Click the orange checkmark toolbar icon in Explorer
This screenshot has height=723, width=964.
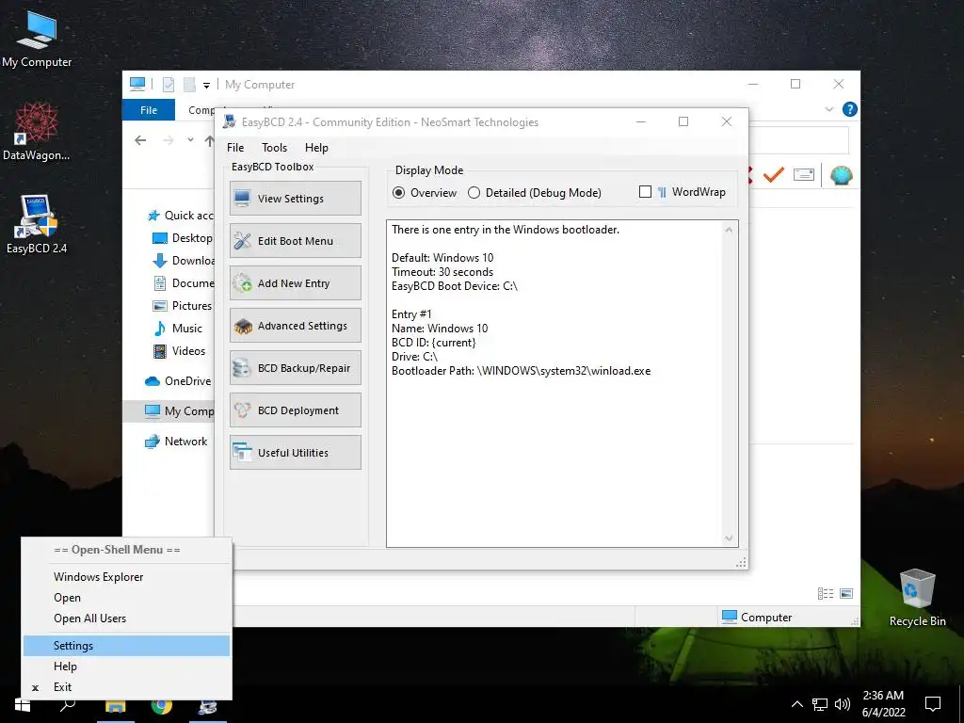pos(774,175)
